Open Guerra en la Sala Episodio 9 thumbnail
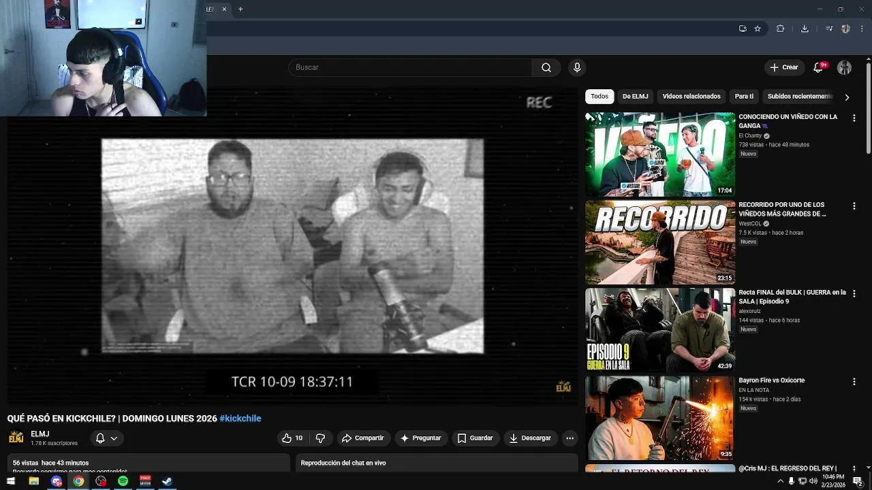872x490 pixels. [x=660, y=330]
